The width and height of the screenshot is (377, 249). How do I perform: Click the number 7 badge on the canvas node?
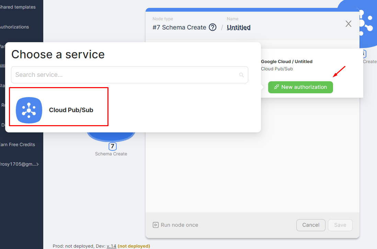tap(112, 146)
